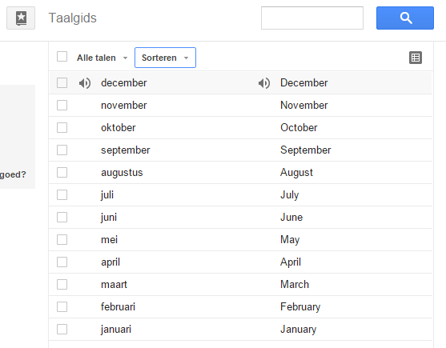Image resolution: width=446 pixels, height=348 pixels.
Task: Open the Taalgids starred phrasebook icon
Action: tap(21, 18)
